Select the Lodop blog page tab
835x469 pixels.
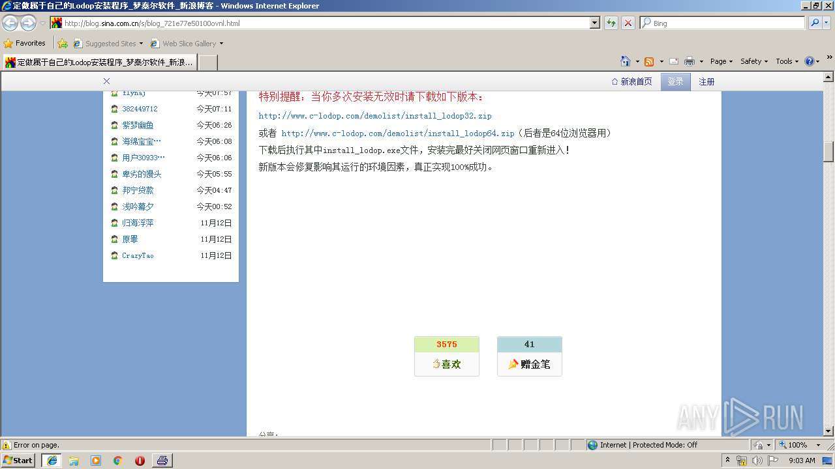(100, 63)
